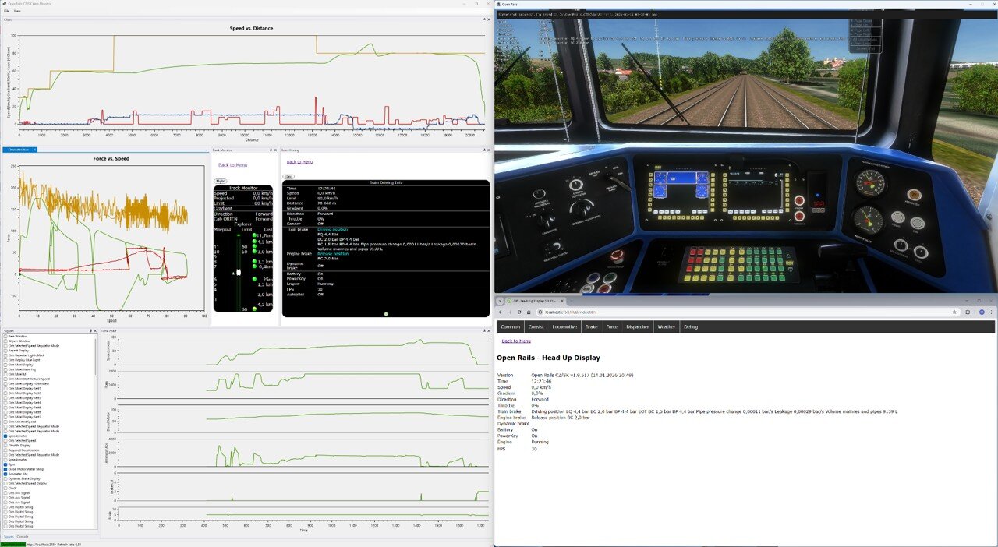Close the Track Monitor panel
Image resolution: width=998 pixels, height=547 pixels.
point(276,149)
